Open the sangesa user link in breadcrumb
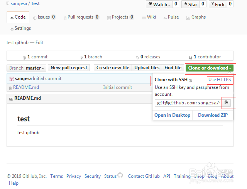The width and height of the screenshot is (247, 189). pyautogui.click(x=19, y=3)
